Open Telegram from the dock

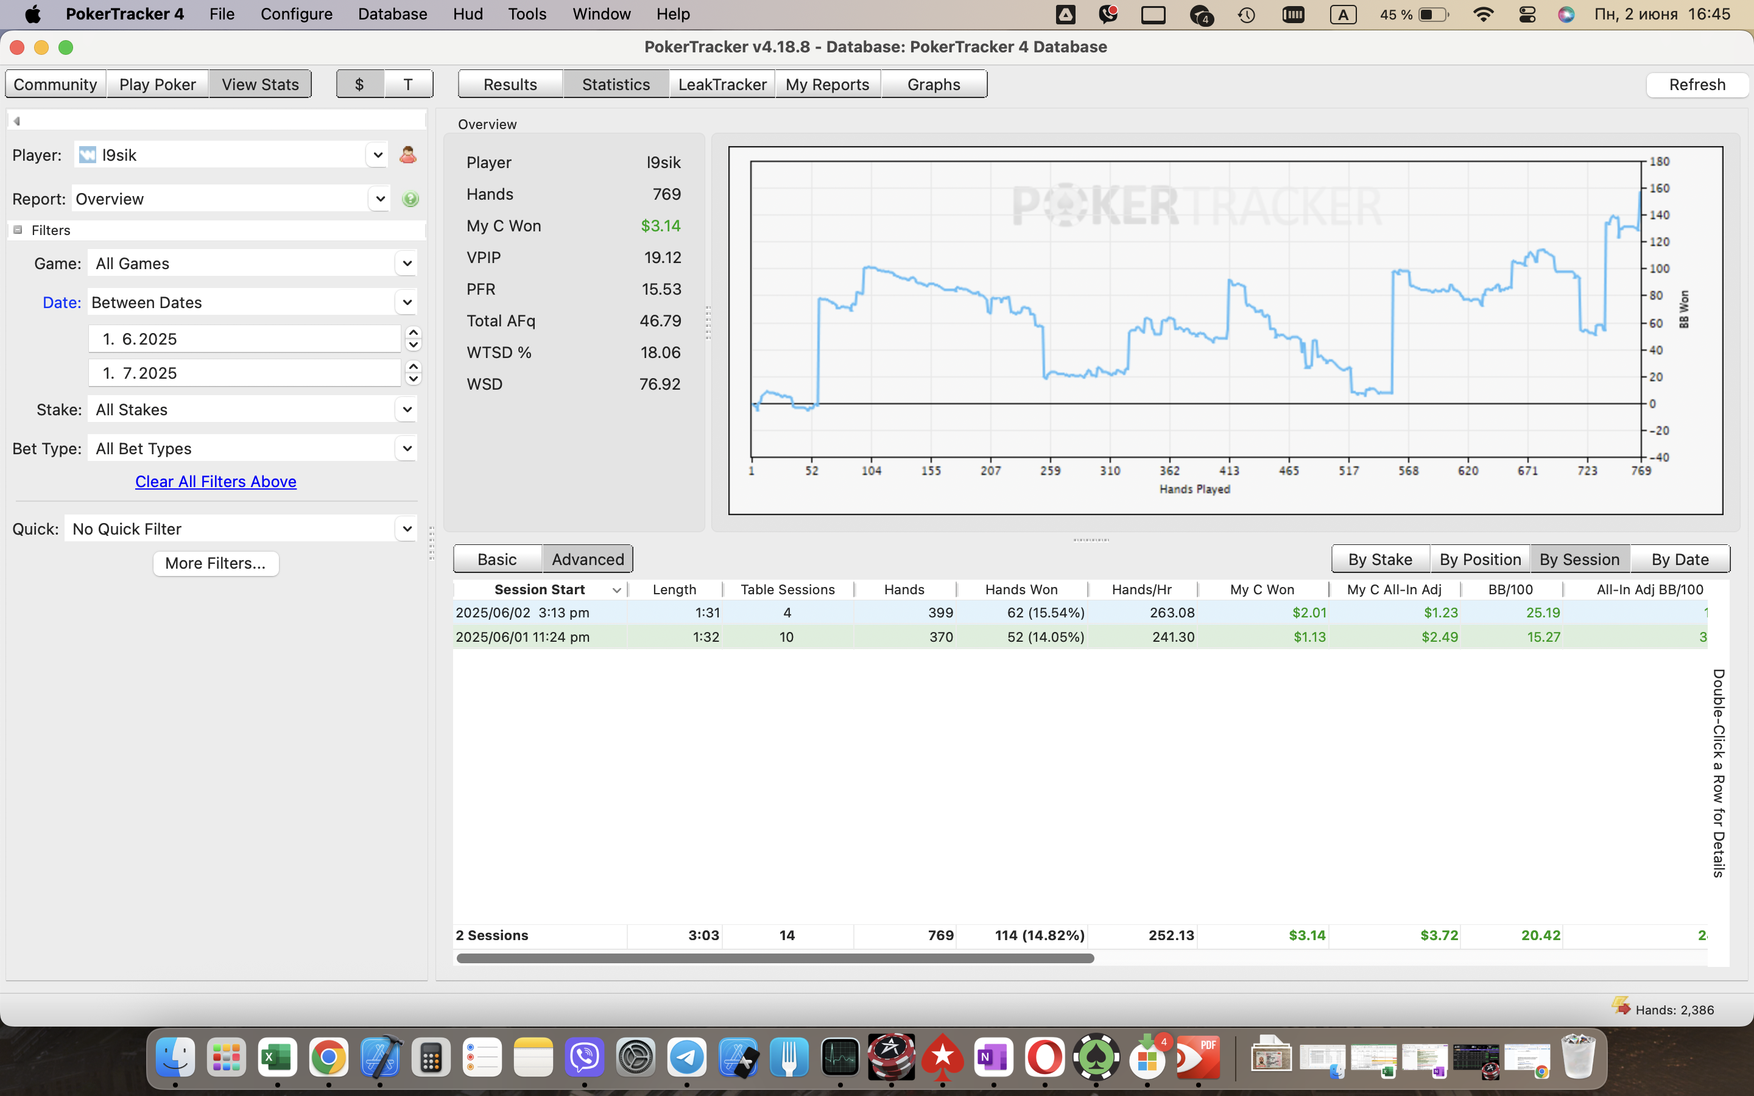point(687,1058)
